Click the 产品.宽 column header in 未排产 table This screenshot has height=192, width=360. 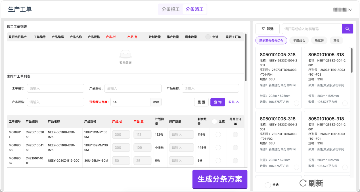pos(139,121)
